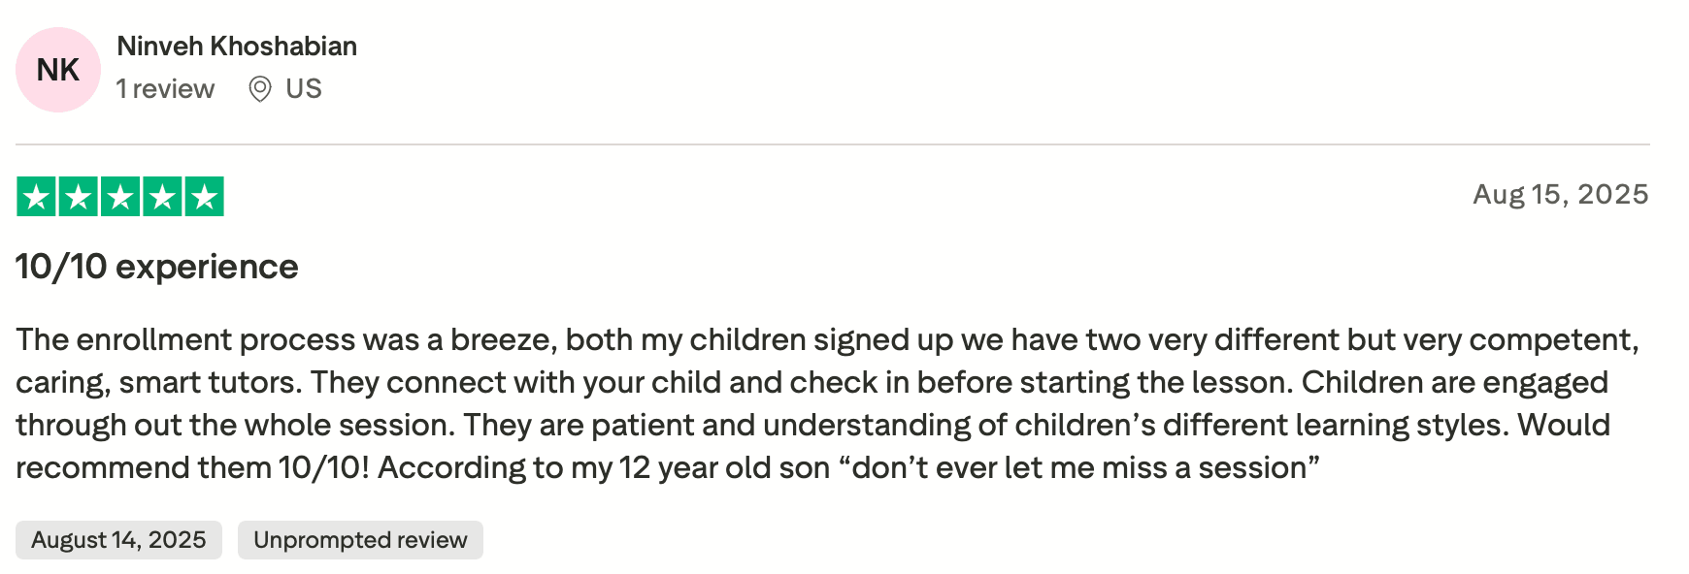
Task: Click the fourth green rating star
Action: click(162, 197)
